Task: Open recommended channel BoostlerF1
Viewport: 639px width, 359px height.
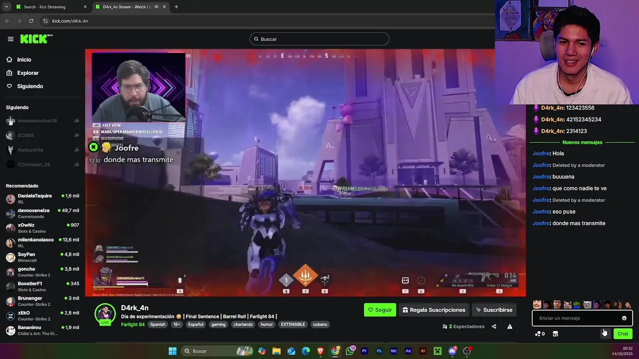Action: point(42,286)
